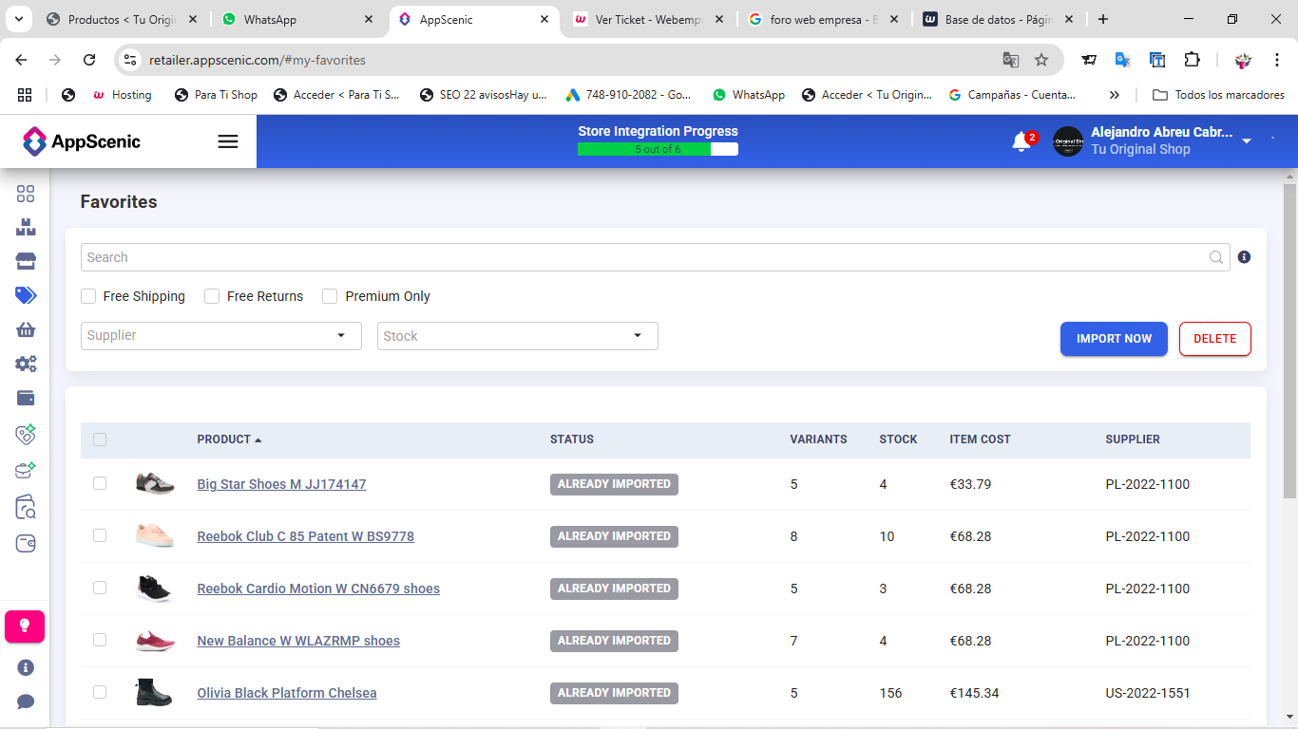The width and height of the screenshot is (1298, 729).
Task: Switch to the foro web empresa tab
Action: [x=825, y=19]
